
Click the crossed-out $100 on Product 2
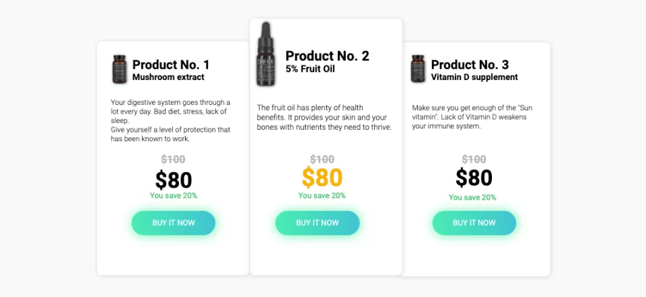pyautogui.click(x=322, y=159)
